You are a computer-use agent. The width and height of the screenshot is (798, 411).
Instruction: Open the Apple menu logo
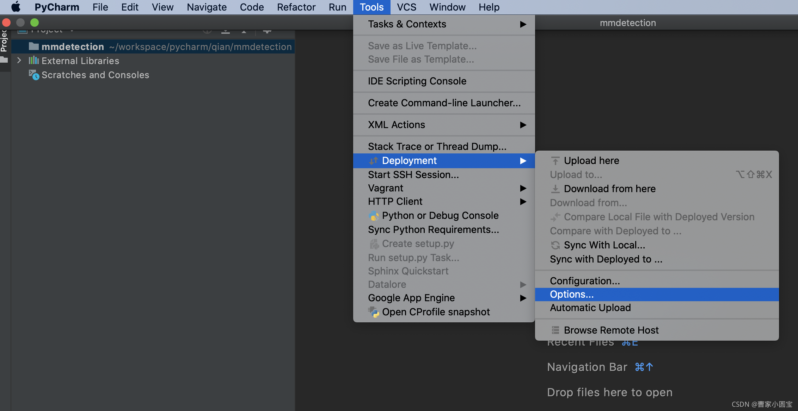click(16, 7)
